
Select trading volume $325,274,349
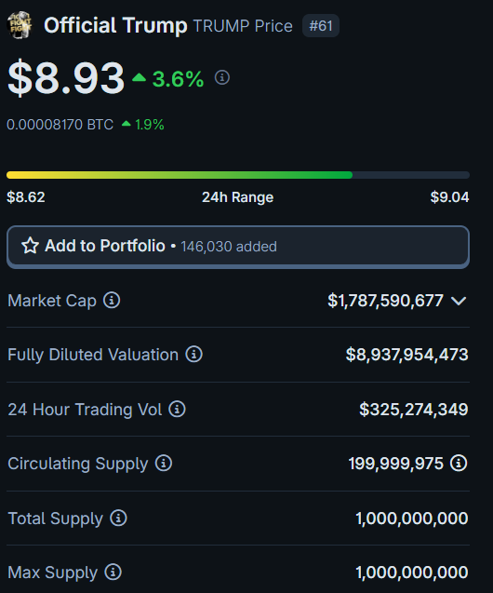click(x=414, y=410)
